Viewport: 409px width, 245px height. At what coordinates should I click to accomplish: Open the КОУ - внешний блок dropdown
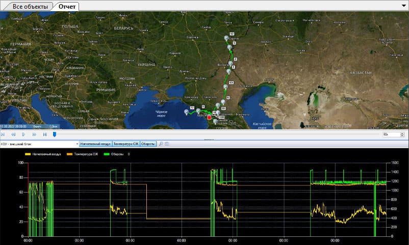[77, 144]
